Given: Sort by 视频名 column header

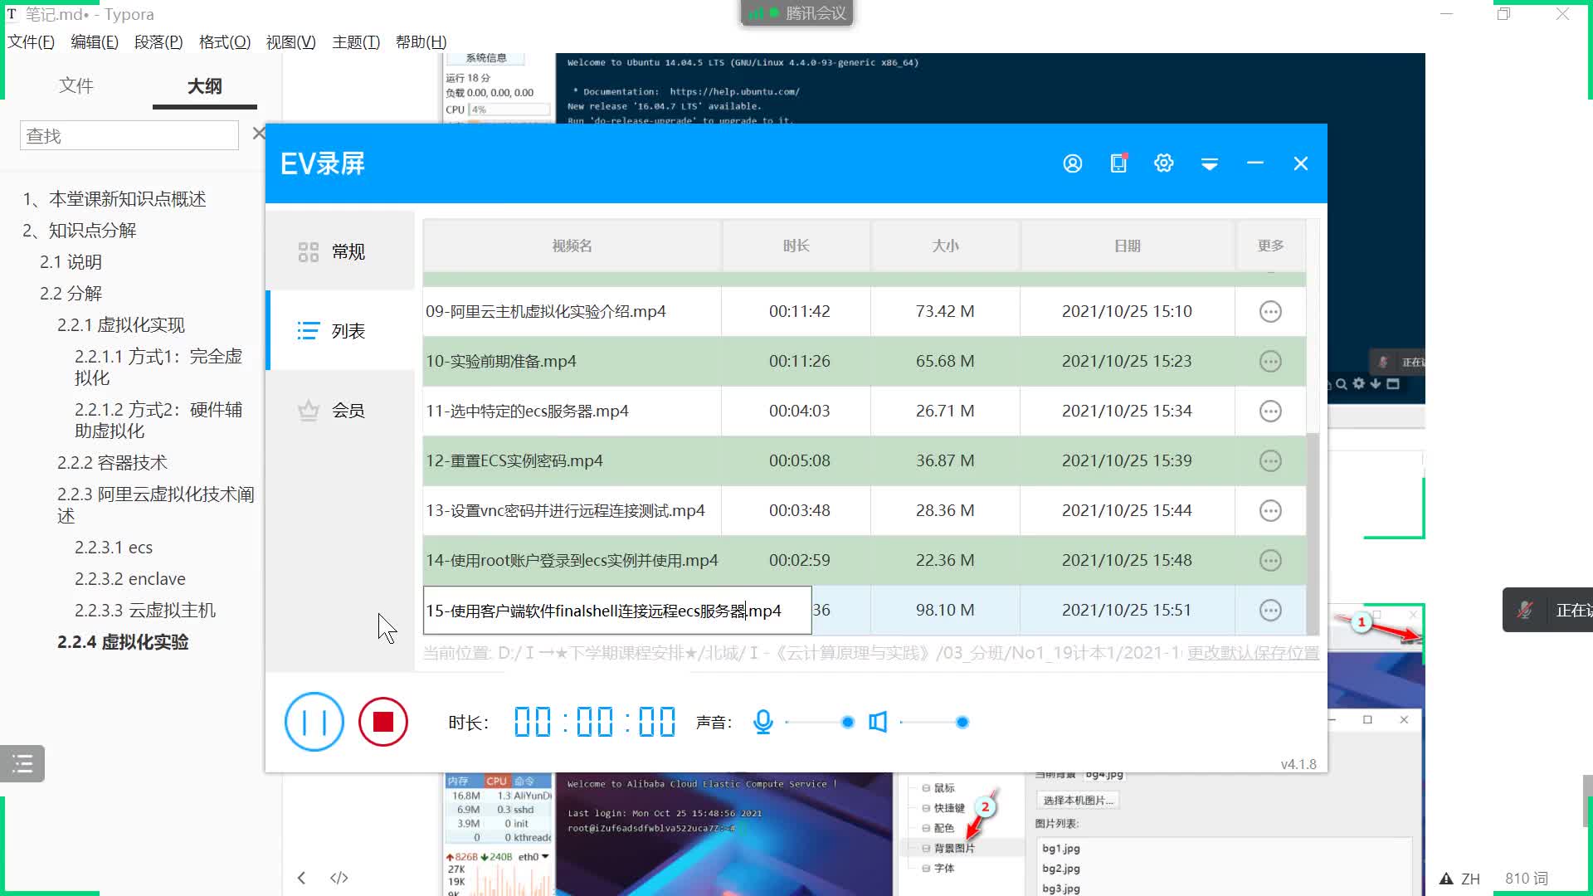Looking at the screenshot, I should tap(572, 246).
